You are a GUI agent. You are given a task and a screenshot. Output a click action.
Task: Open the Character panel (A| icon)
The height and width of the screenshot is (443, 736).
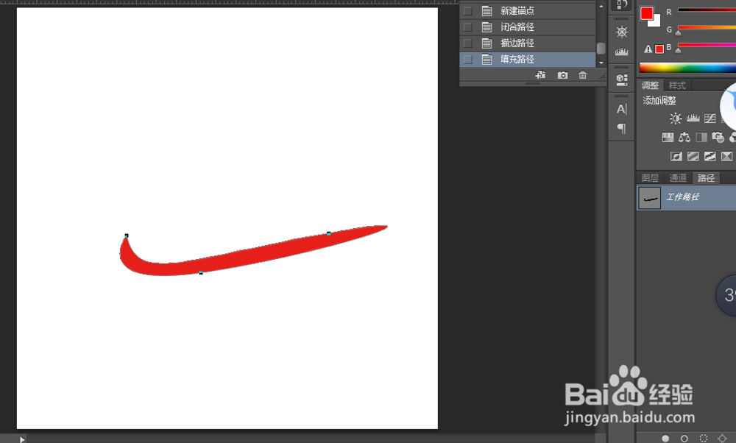coord(622,109)
